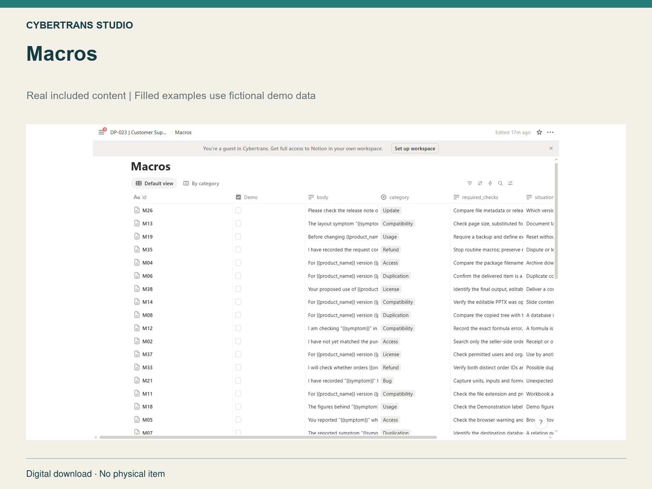Viewport: 652px width, 489px height.
Task: Click the horizontal scrollbar under the table
Action: pyautogui.click(x=268, y=437)
